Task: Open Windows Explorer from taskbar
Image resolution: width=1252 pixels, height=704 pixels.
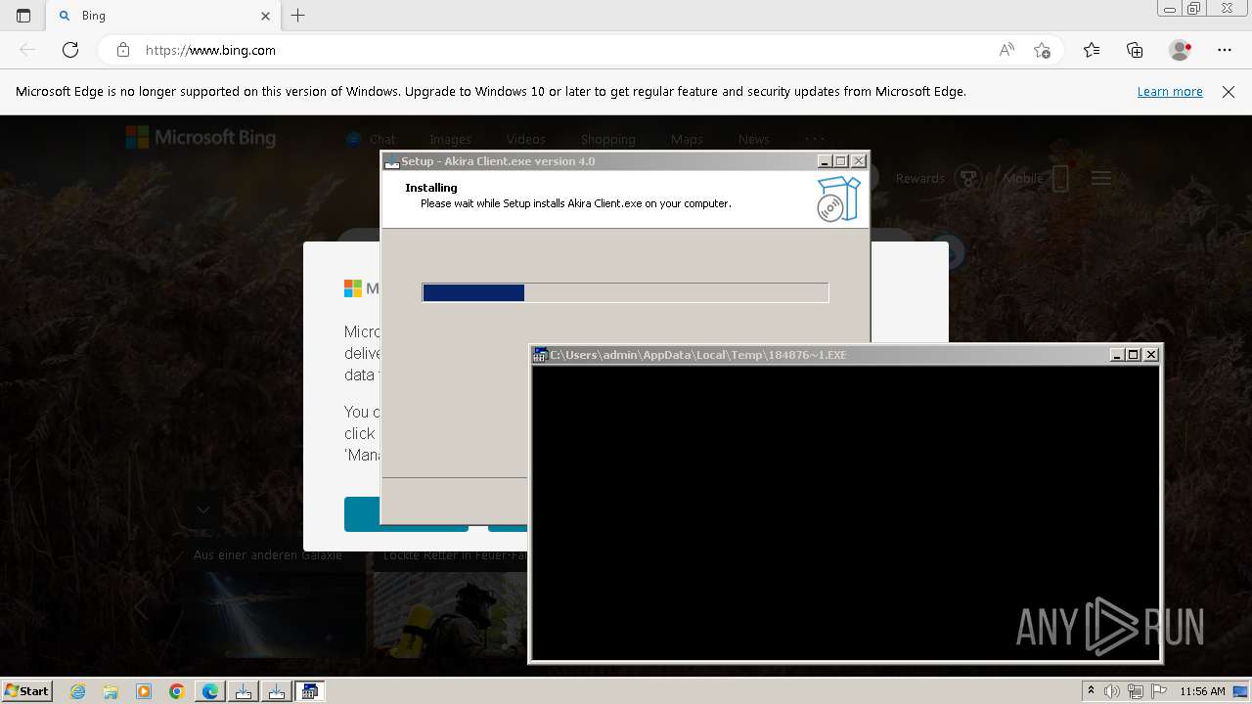Action: (111, 691)
